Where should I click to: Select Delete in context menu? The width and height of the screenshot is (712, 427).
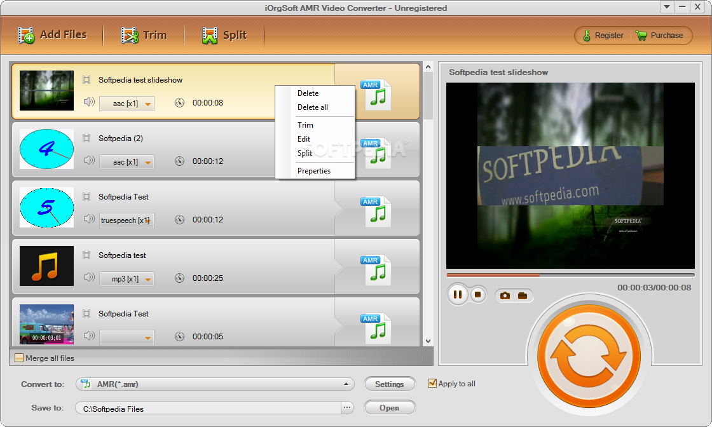coord(308,93)
